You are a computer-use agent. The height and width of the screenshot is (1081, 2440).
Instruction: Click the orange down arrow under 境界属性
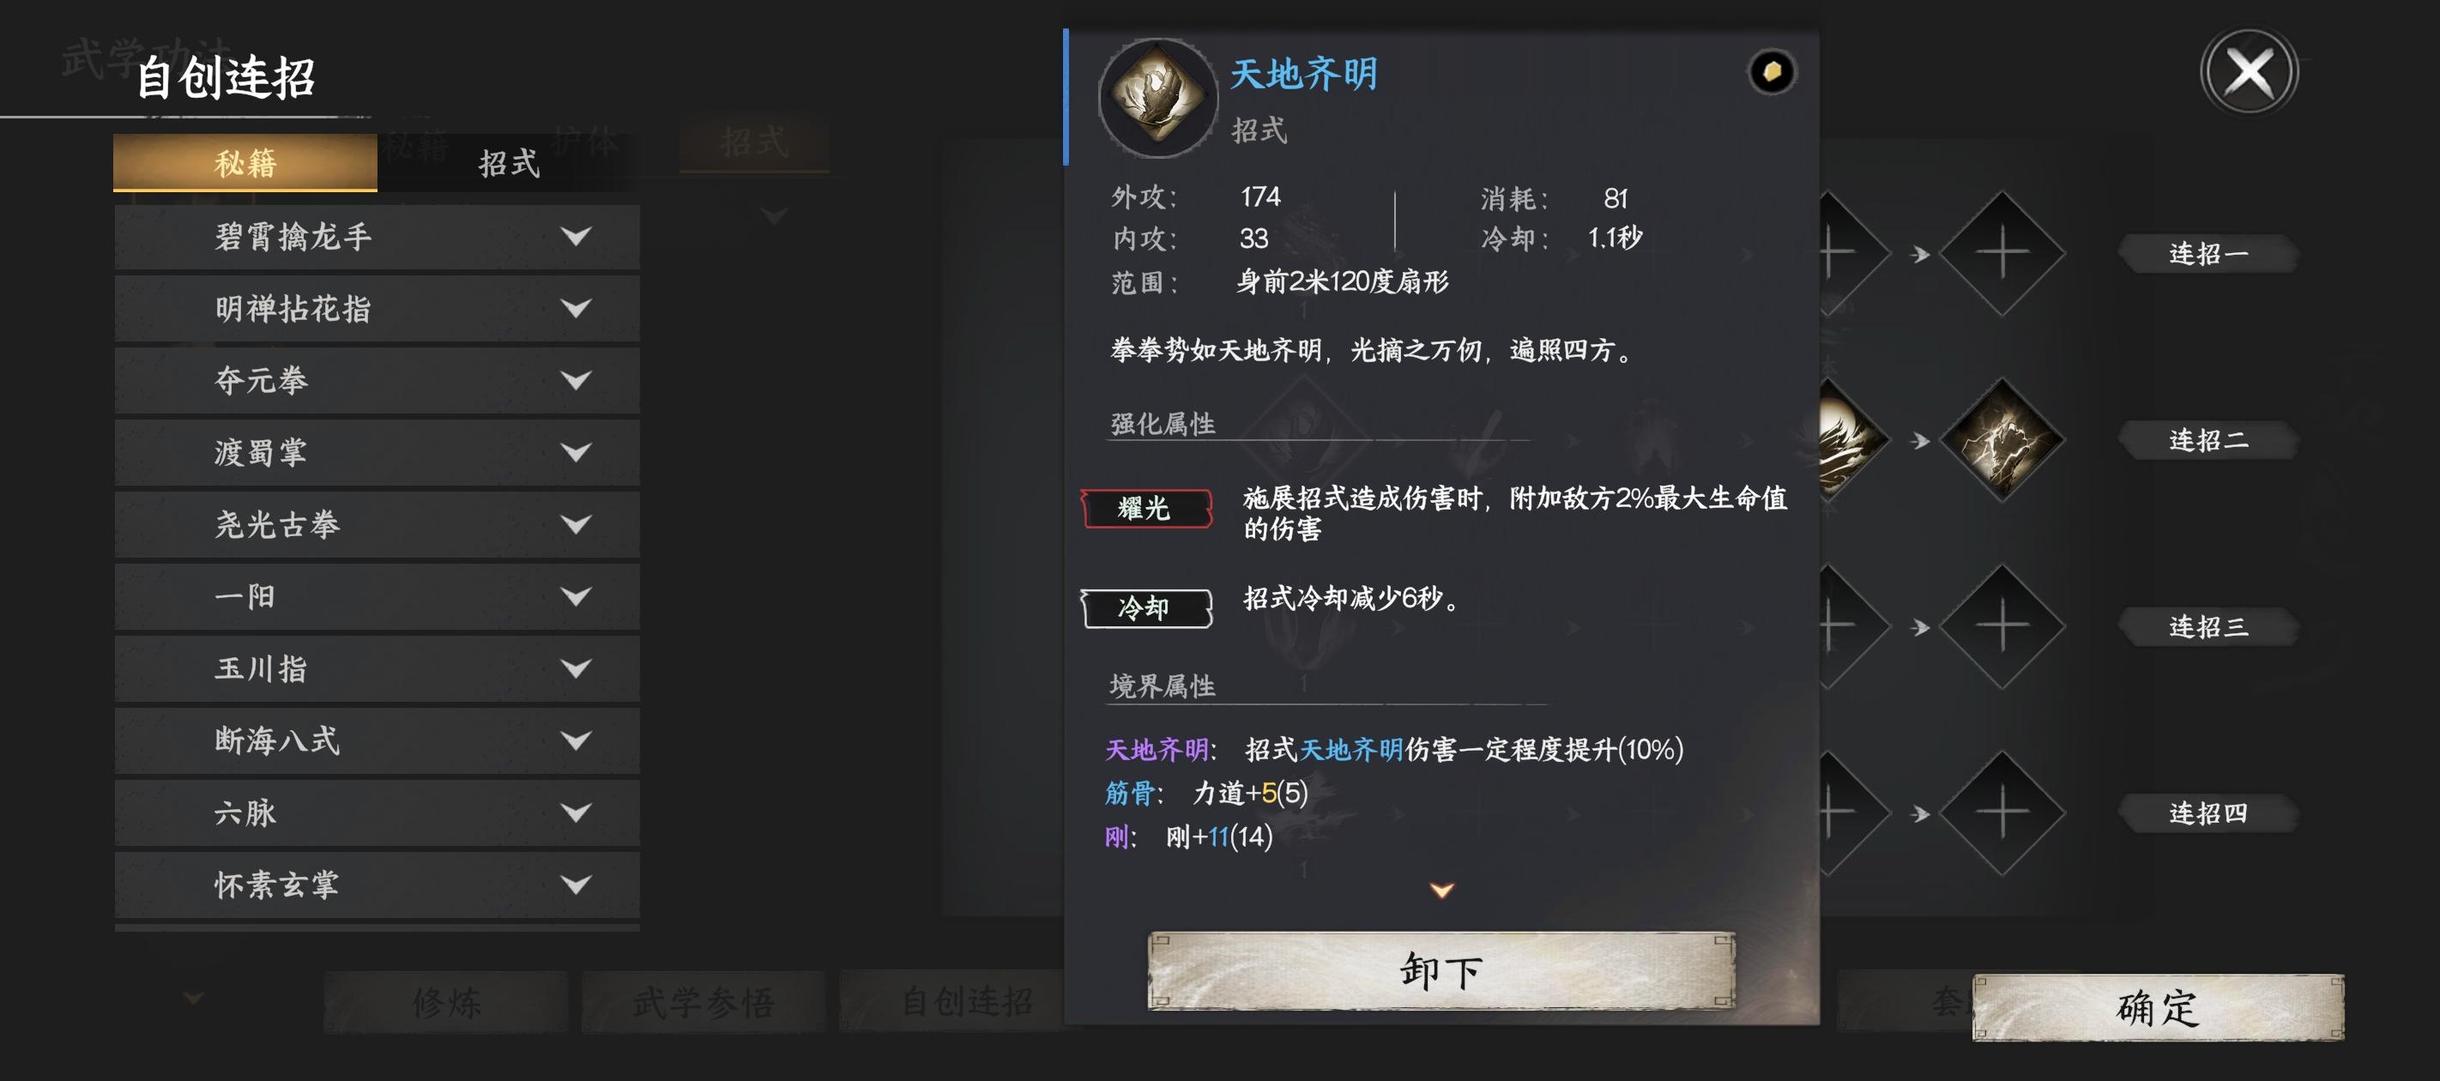pos(1441,890)
